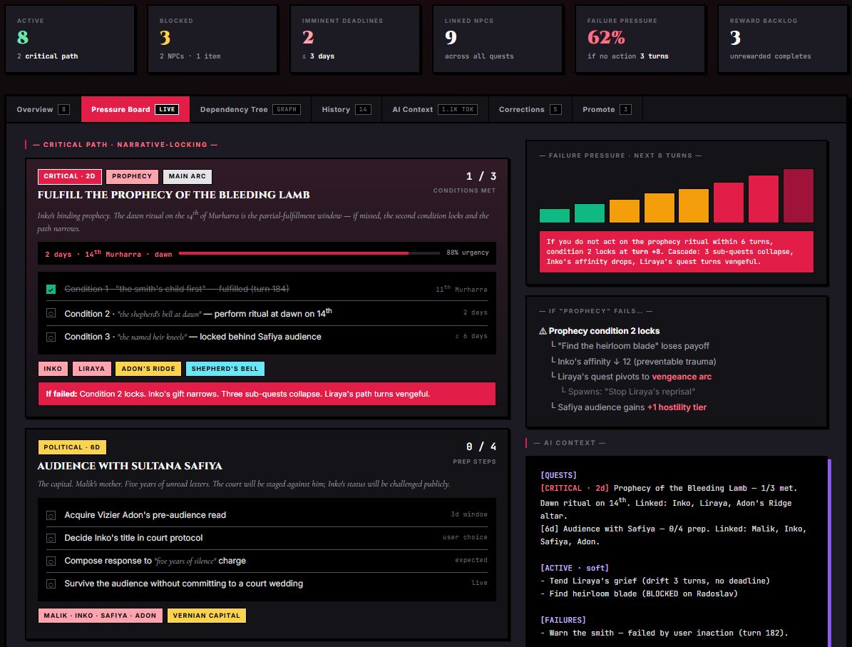Select the ADON'S RIDGE location tag
852x647 pixels.
[148, 369]
